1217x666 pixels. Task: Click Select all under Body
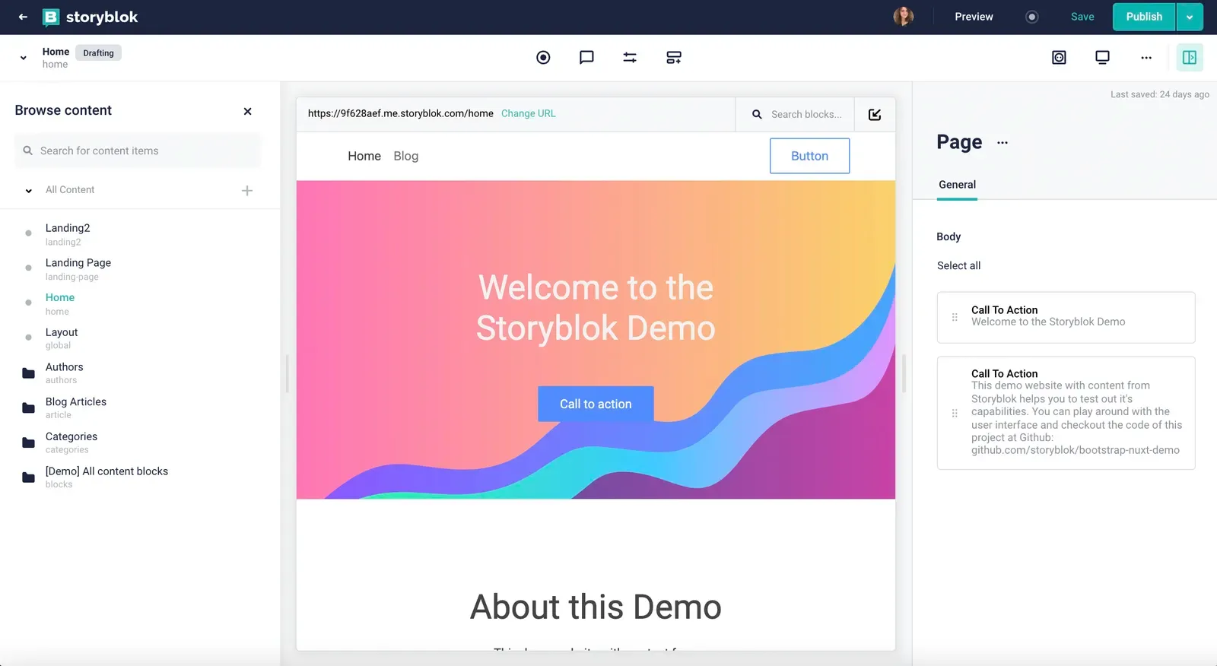tap(958, 266)
